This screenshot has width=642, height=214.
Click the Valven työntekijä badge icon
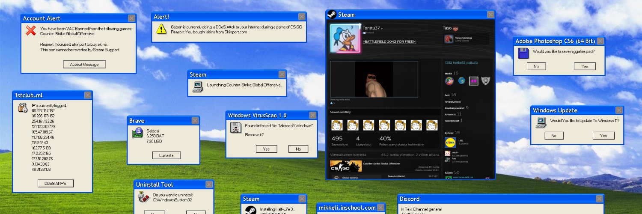tap(449, 39)
